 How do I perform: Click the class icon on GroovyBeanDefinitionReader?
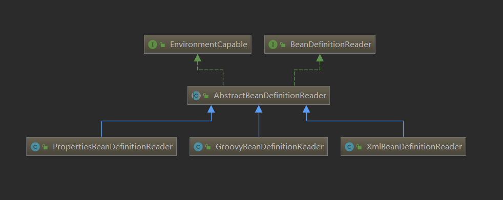tap(198, 147)
